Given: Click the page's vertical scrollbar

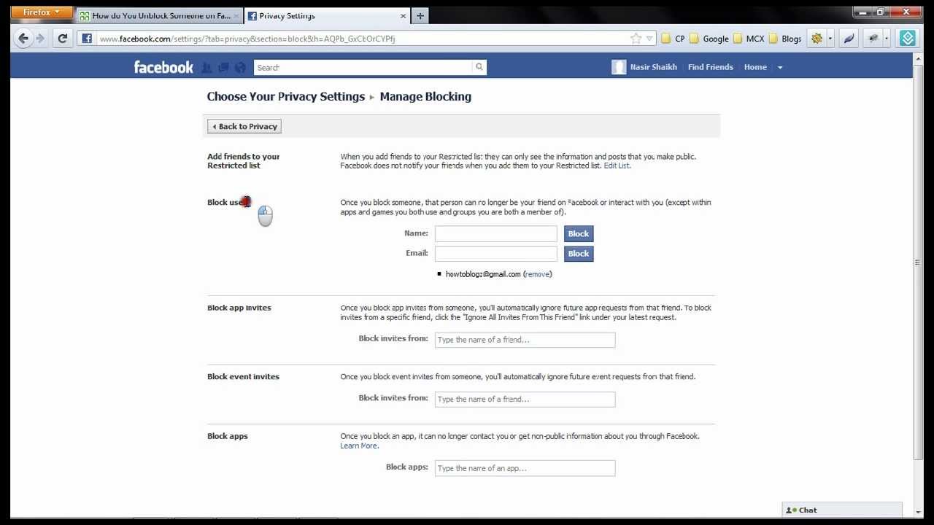Looking at the screenshot, I should point(918,262).
